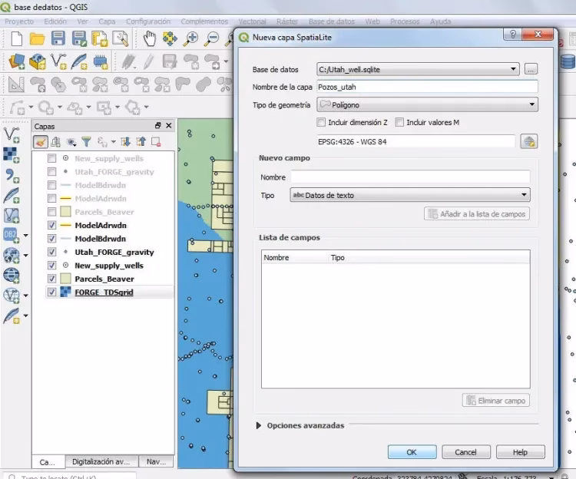Screen dimensions: 576x479
Task: Click the New GeoPackage layer icon
Action: coord(38,61)
